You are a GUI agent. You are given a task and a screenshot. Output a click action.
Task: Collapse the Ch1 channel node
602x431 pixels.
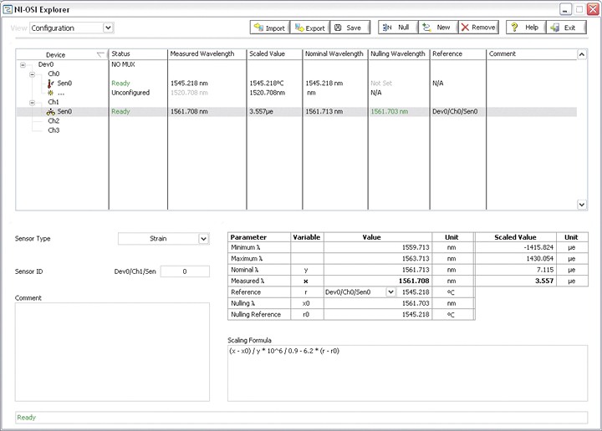click(x=31, y=102)
